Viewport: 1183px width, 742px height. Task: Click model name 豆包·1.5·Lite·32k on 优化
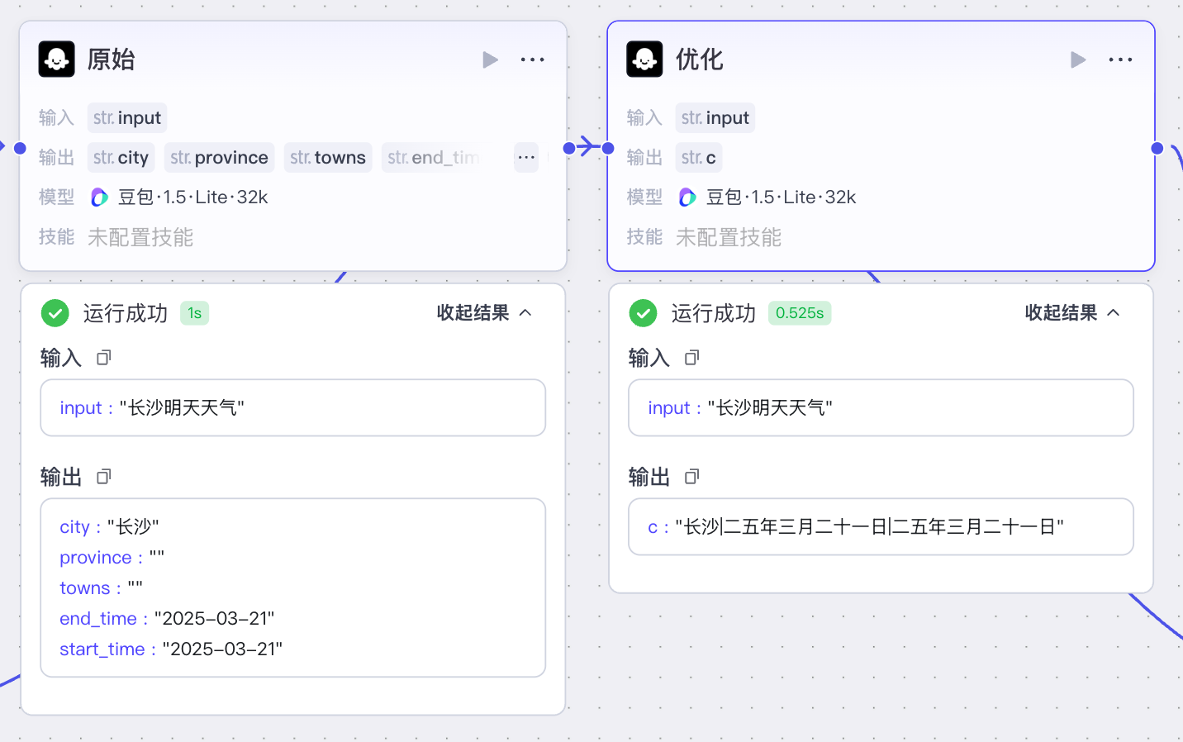tap(782, 197)
